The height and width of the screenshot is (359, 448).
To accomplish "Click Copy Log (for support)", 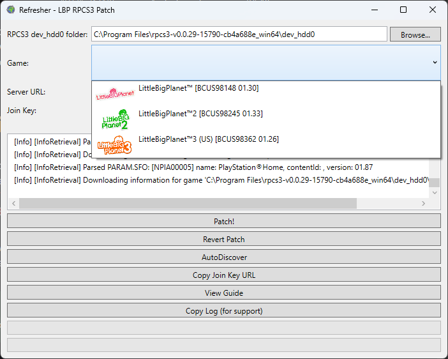I will point(224,310).
